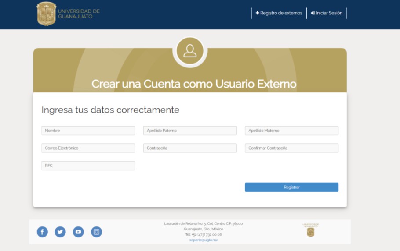Click the Facebook icon in footer
This screenshot has width=400, height=251.
coord(42,232)
